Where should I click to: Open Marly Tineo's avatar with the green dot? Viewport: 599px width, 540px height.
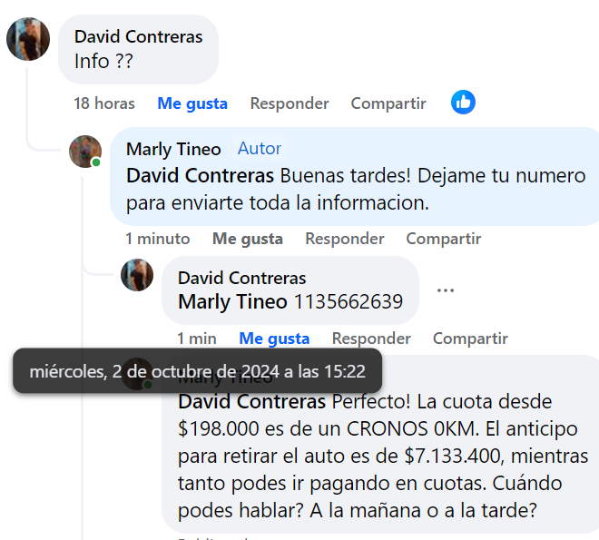85,152
